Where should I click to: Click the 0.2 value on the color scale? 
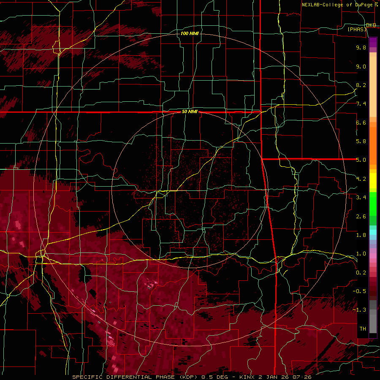click(x=361, y=272)
